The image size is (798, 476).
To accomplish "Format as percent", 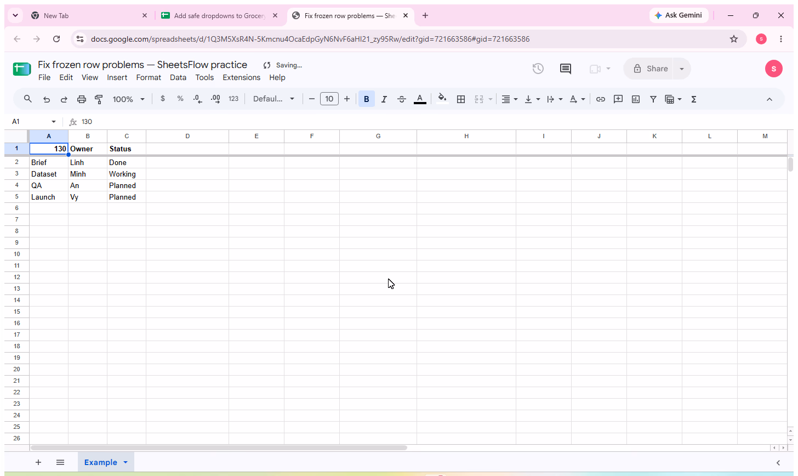I will [x=180, y=99].
